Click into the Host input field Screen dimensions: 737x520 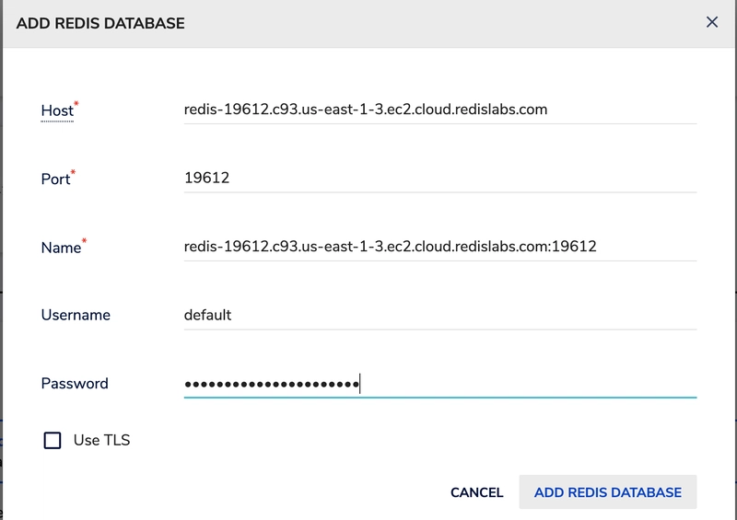click(x=440, y=110)
